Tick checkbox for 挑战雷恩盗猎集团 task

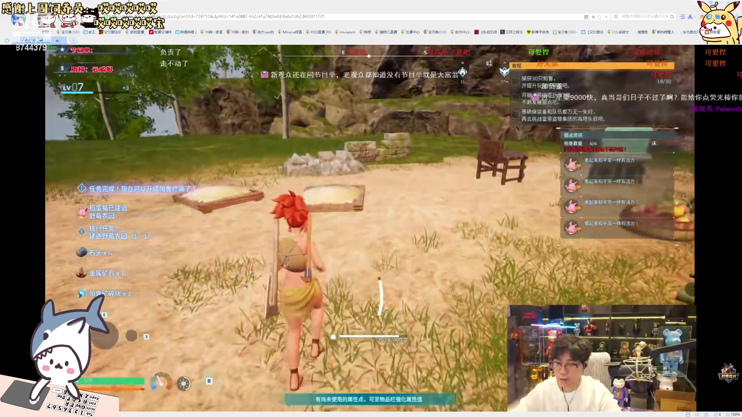[x=516, y=114]
